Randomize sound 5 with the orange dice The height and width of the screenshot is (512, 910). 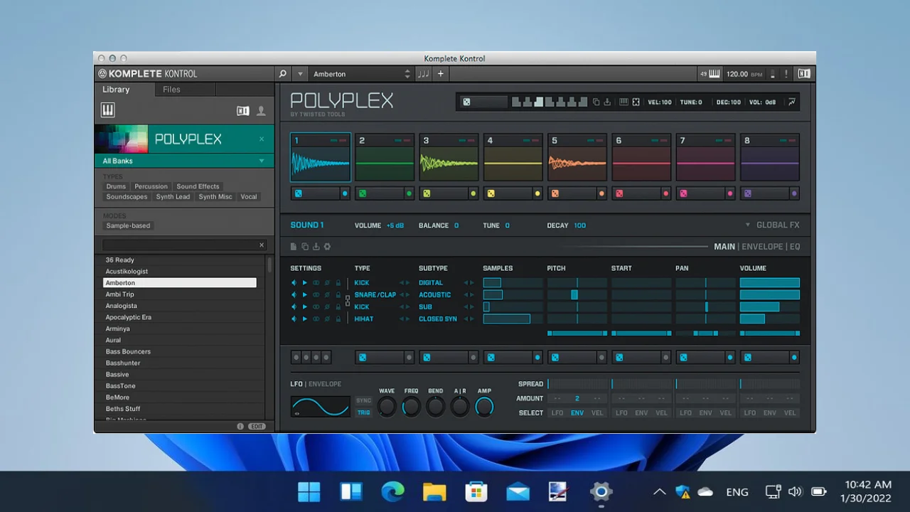coord(555,193)
